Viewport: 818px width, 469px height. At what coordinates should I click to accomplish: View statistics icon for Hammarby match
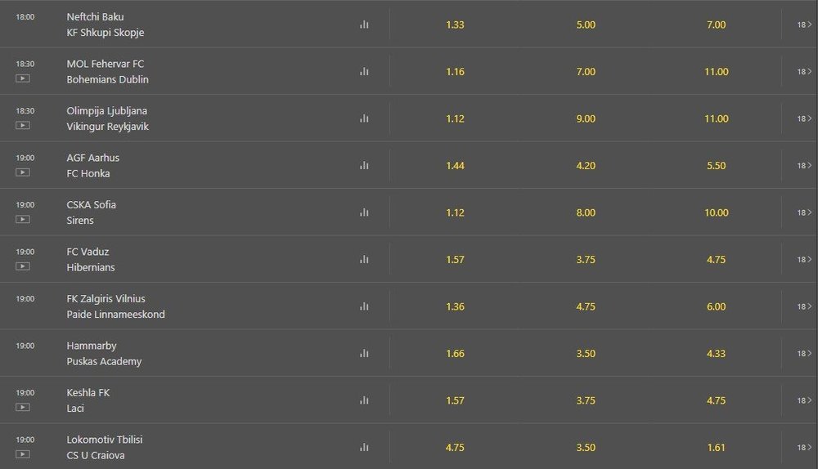pyautogui.click(x=364, y=353)
